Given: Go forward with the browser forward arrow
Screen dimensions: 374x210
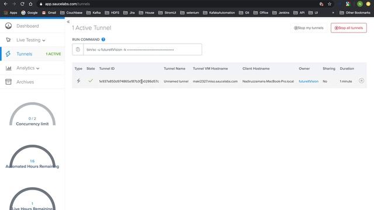Looking at the screenshot, I should (x=14, y=4).
